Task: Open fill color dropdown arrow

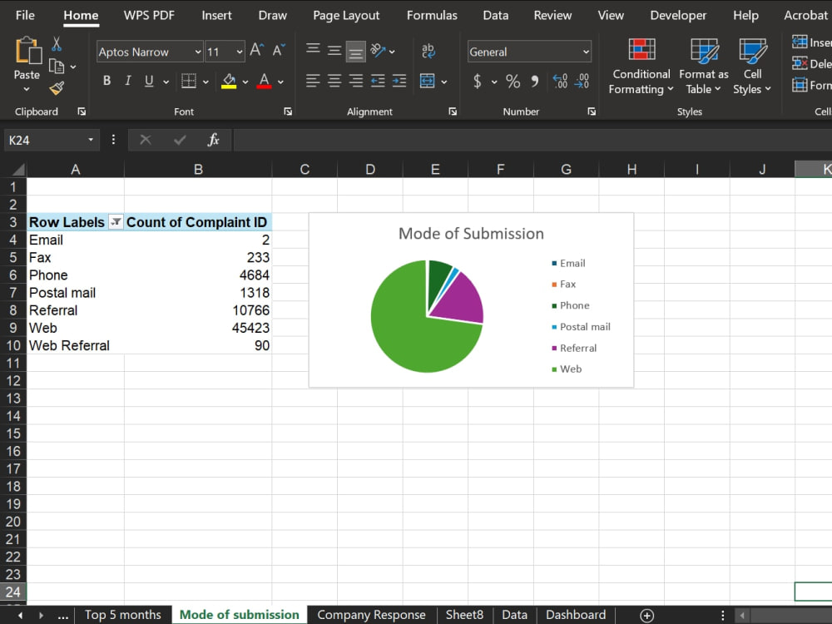Action: [x=245, y=82]
